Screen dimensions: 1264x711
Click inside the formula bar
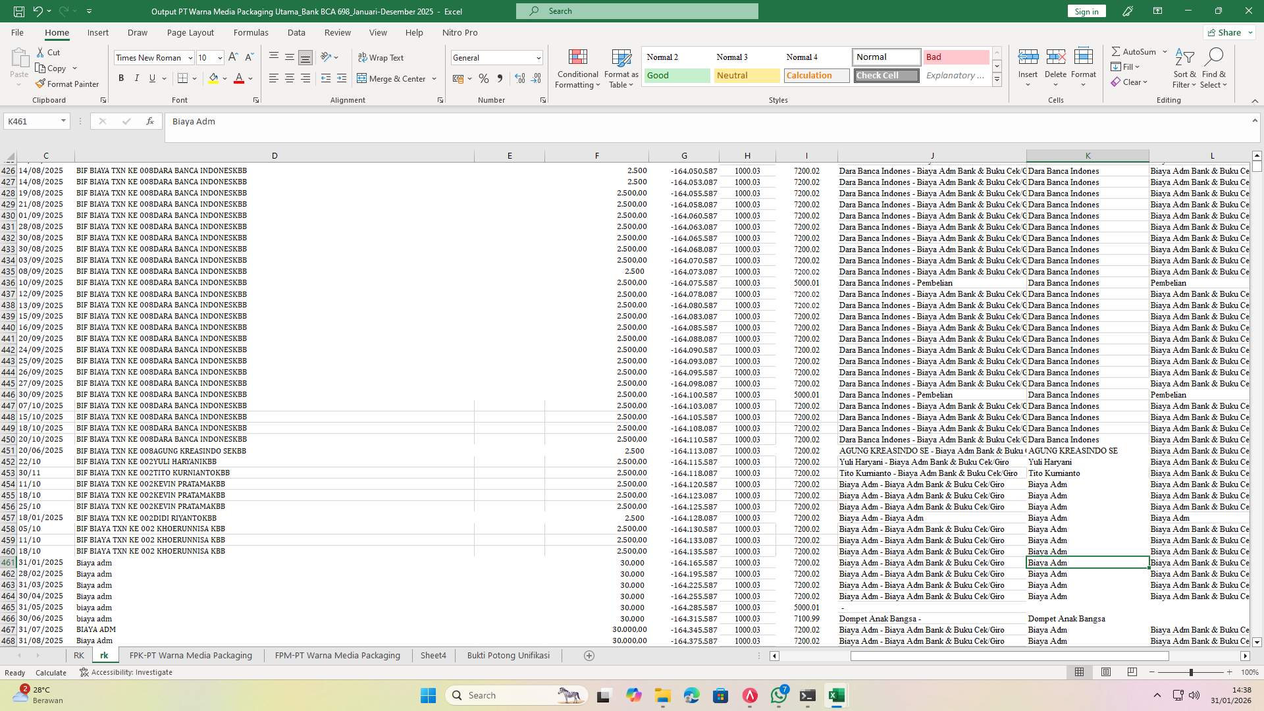click(x=461, y=121)
